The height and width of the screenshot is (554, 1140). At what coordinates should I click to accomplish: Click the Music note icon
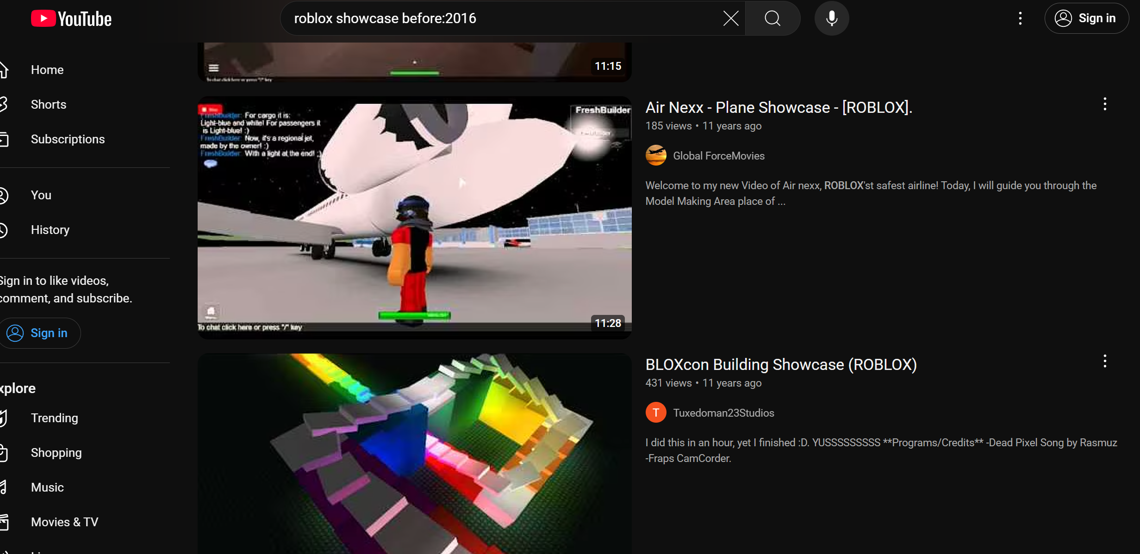point(4,487)
